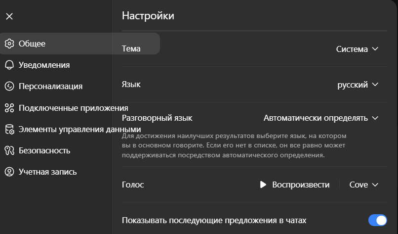Open the Безопасность settings section
Image resolution: width=398 pixels, height=234 pixels.
coord(44,150)
